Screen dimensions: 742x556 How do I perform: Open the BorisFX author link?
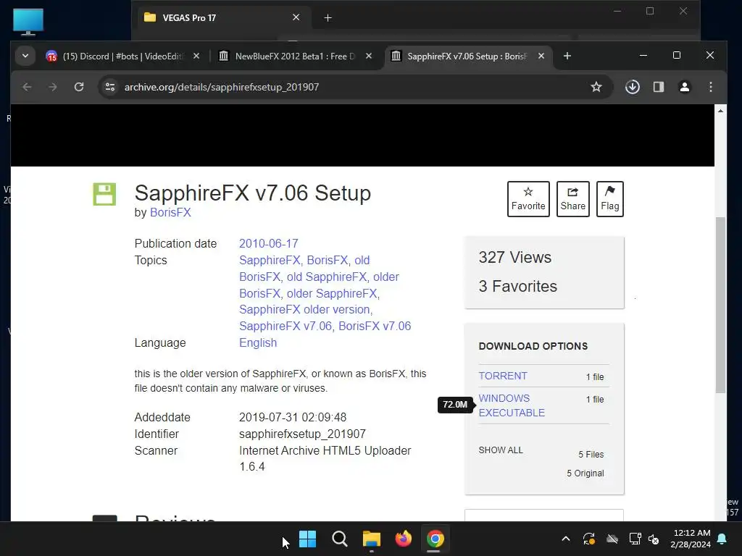coord(170,212)
